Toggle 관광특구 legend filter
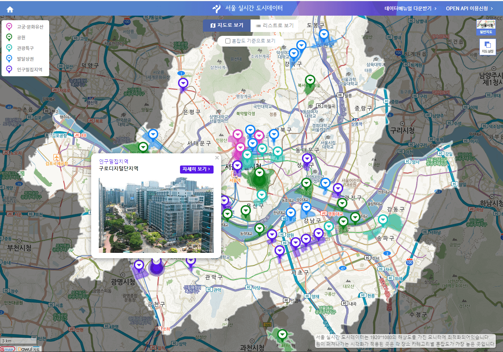This screenshot has height=352, width=503. click(x=20, y=48)
